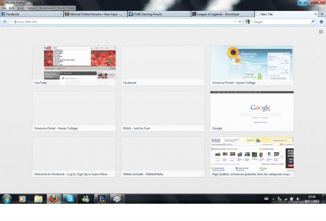
Task: Click the FUB Gaming Forum tab favicon
Action: click(131, 14)
